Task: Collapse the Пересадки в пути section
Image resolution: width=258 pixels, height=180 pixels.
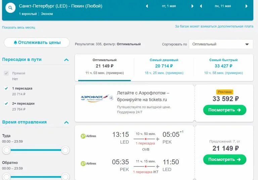Action: [66, 60]
